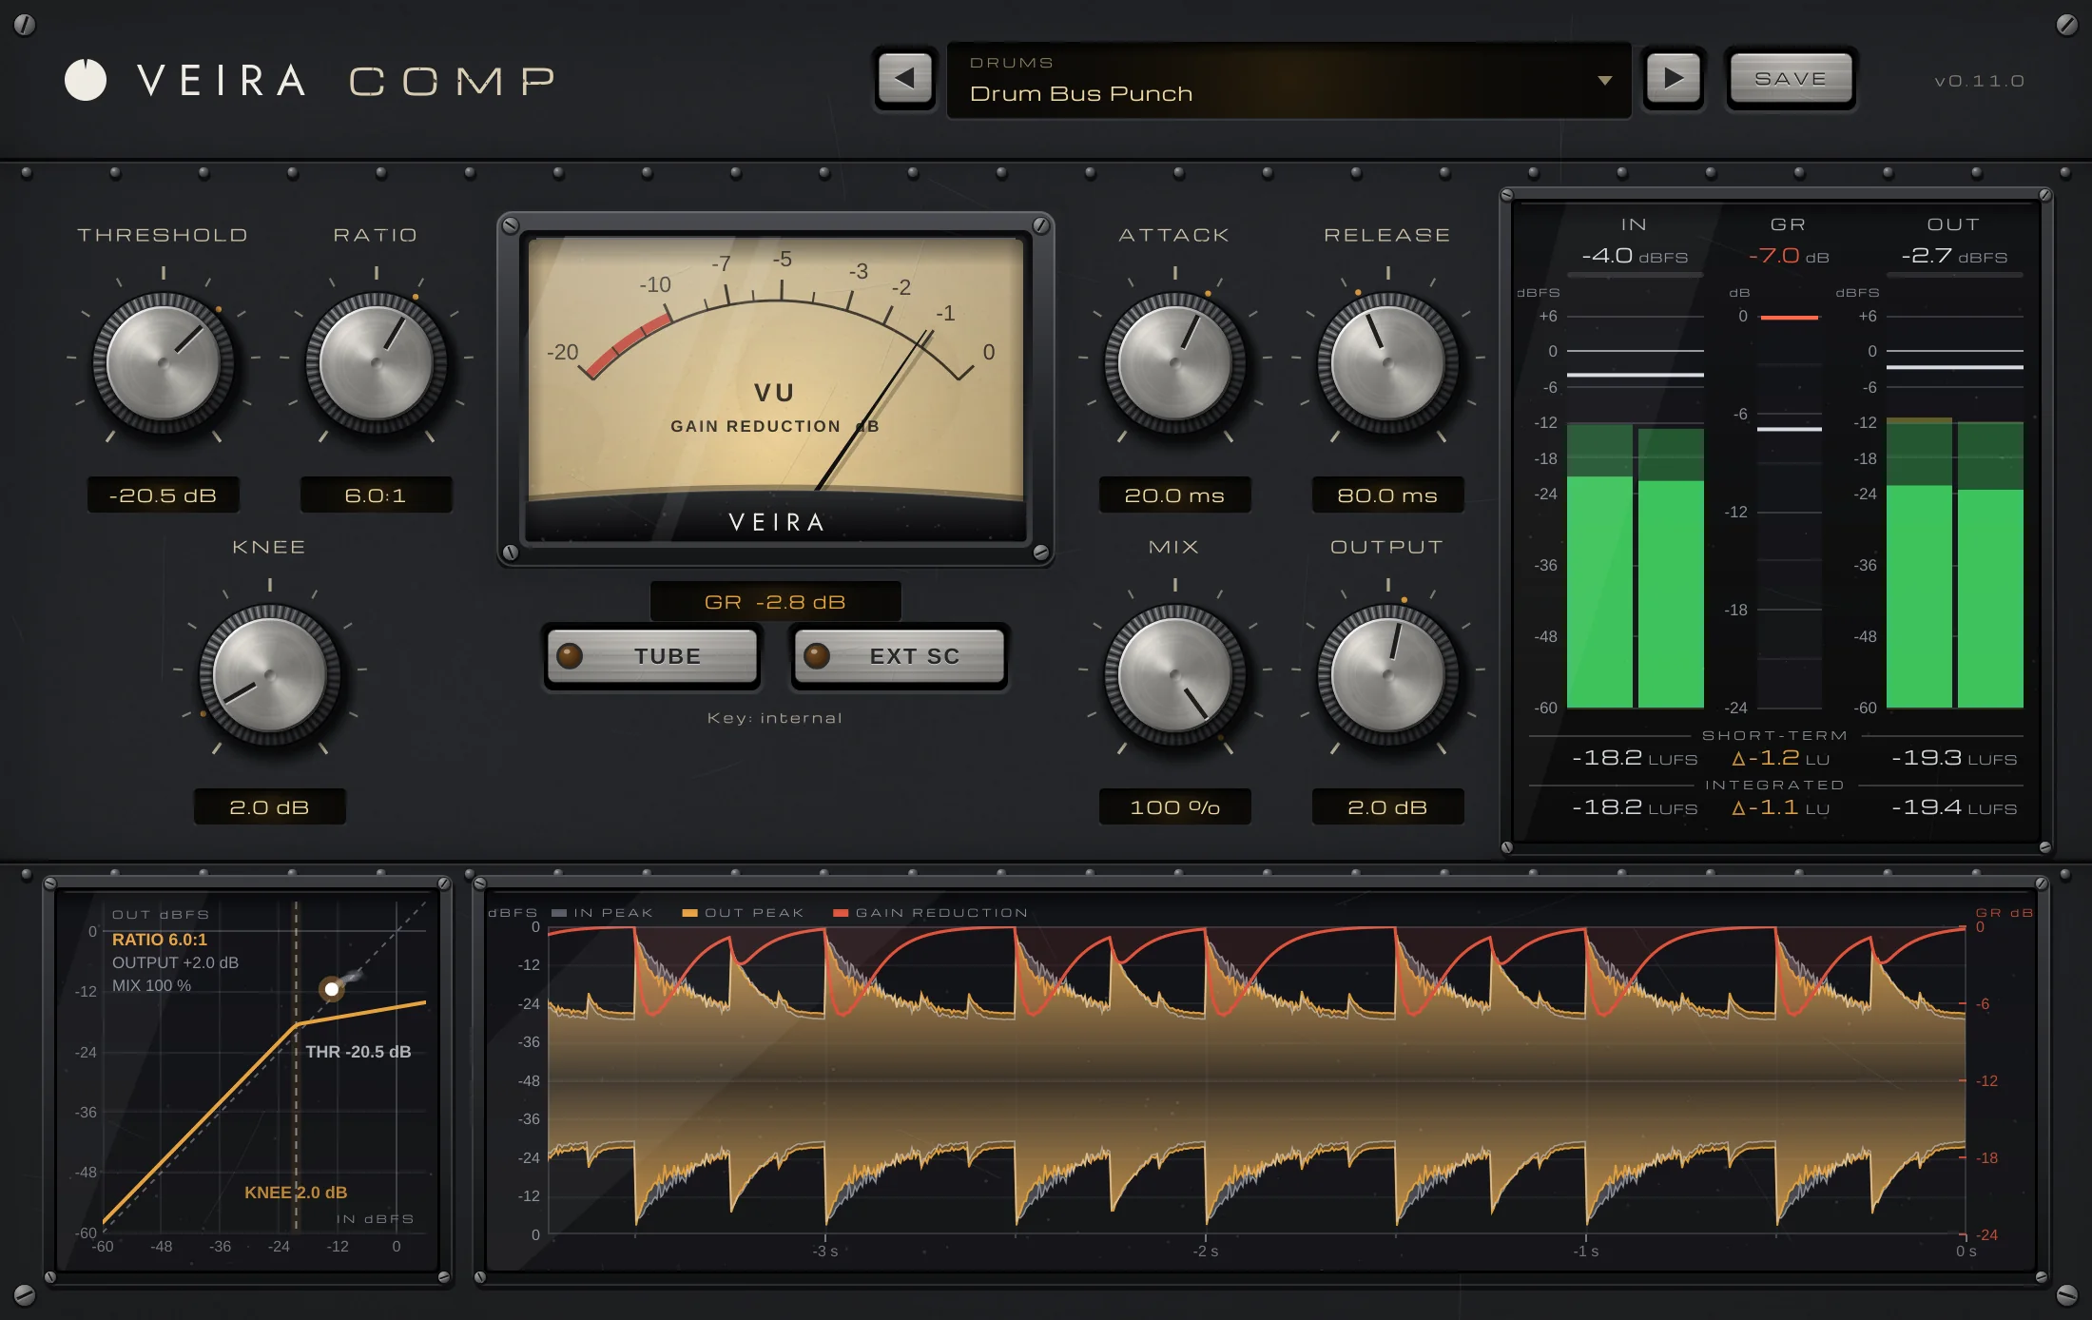
Task: Click the threshold point on transfer curve
Action: [331, 989]
